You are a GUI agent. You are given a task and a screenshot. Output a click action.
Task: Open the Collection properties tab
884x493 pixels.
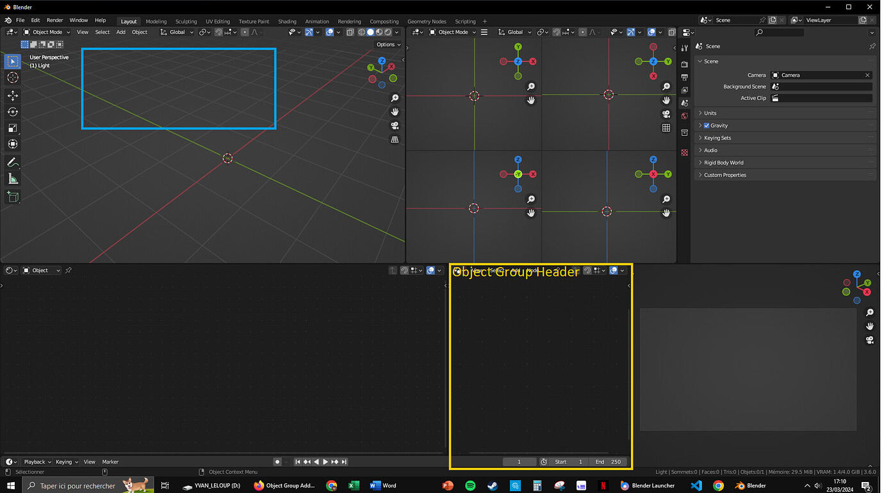click(x=684, y=133)
